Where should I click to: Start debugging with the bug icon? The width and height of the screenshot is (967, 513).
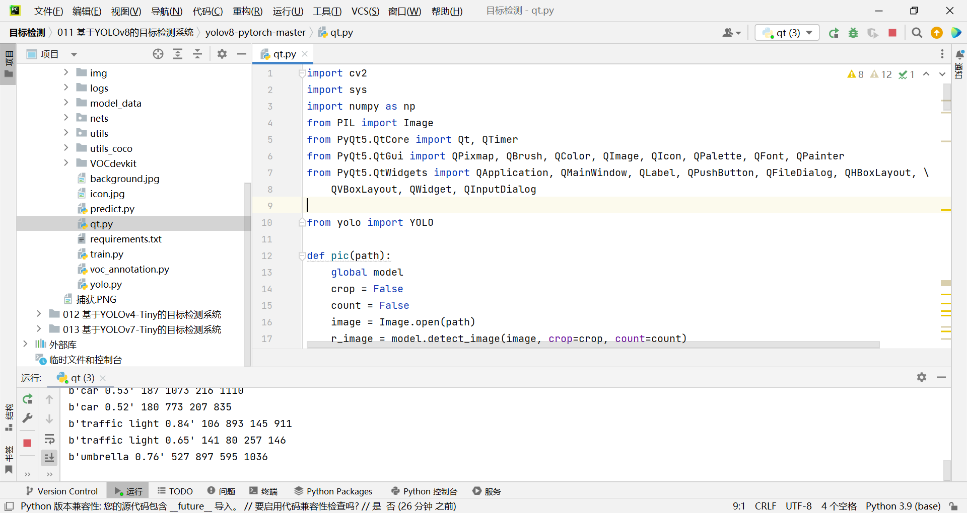[x=853, y=33]
